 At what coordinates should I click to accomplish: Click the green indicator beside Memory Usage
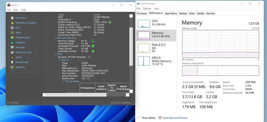pyautogui.click(x=93, y=41)
